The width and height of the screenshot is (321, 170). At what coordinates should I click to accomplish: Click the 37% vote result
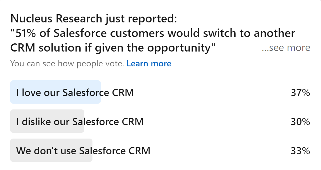tap(300, 93)
